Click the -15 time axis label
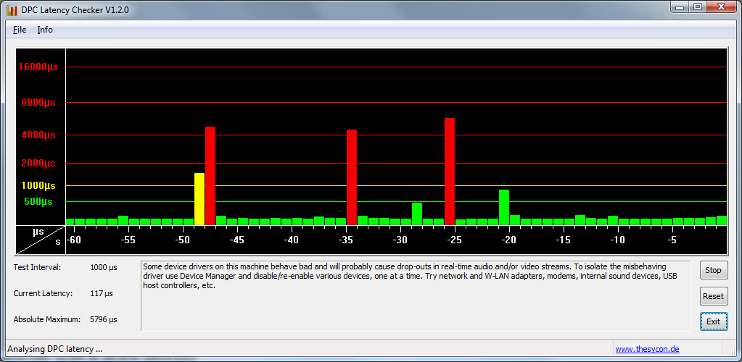The width and height of the screenshot is (742, 362). (563, 240)
